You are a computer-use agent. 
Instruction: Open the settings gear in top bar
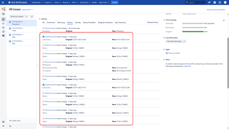click(x=220, y=2)
